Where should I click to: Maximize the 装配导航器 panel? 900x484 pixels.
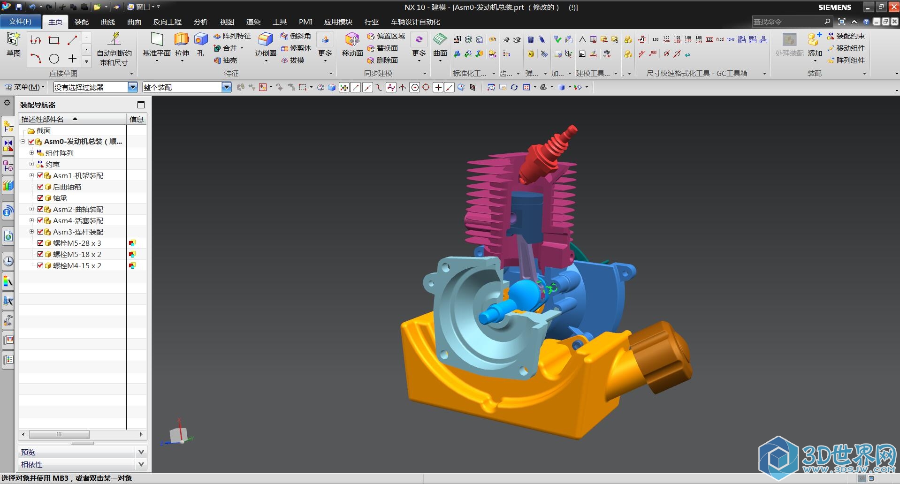[141, 105]
